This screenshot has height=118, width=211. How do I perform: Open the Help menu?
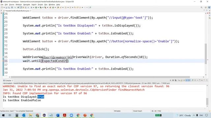[x=58, y=5]
